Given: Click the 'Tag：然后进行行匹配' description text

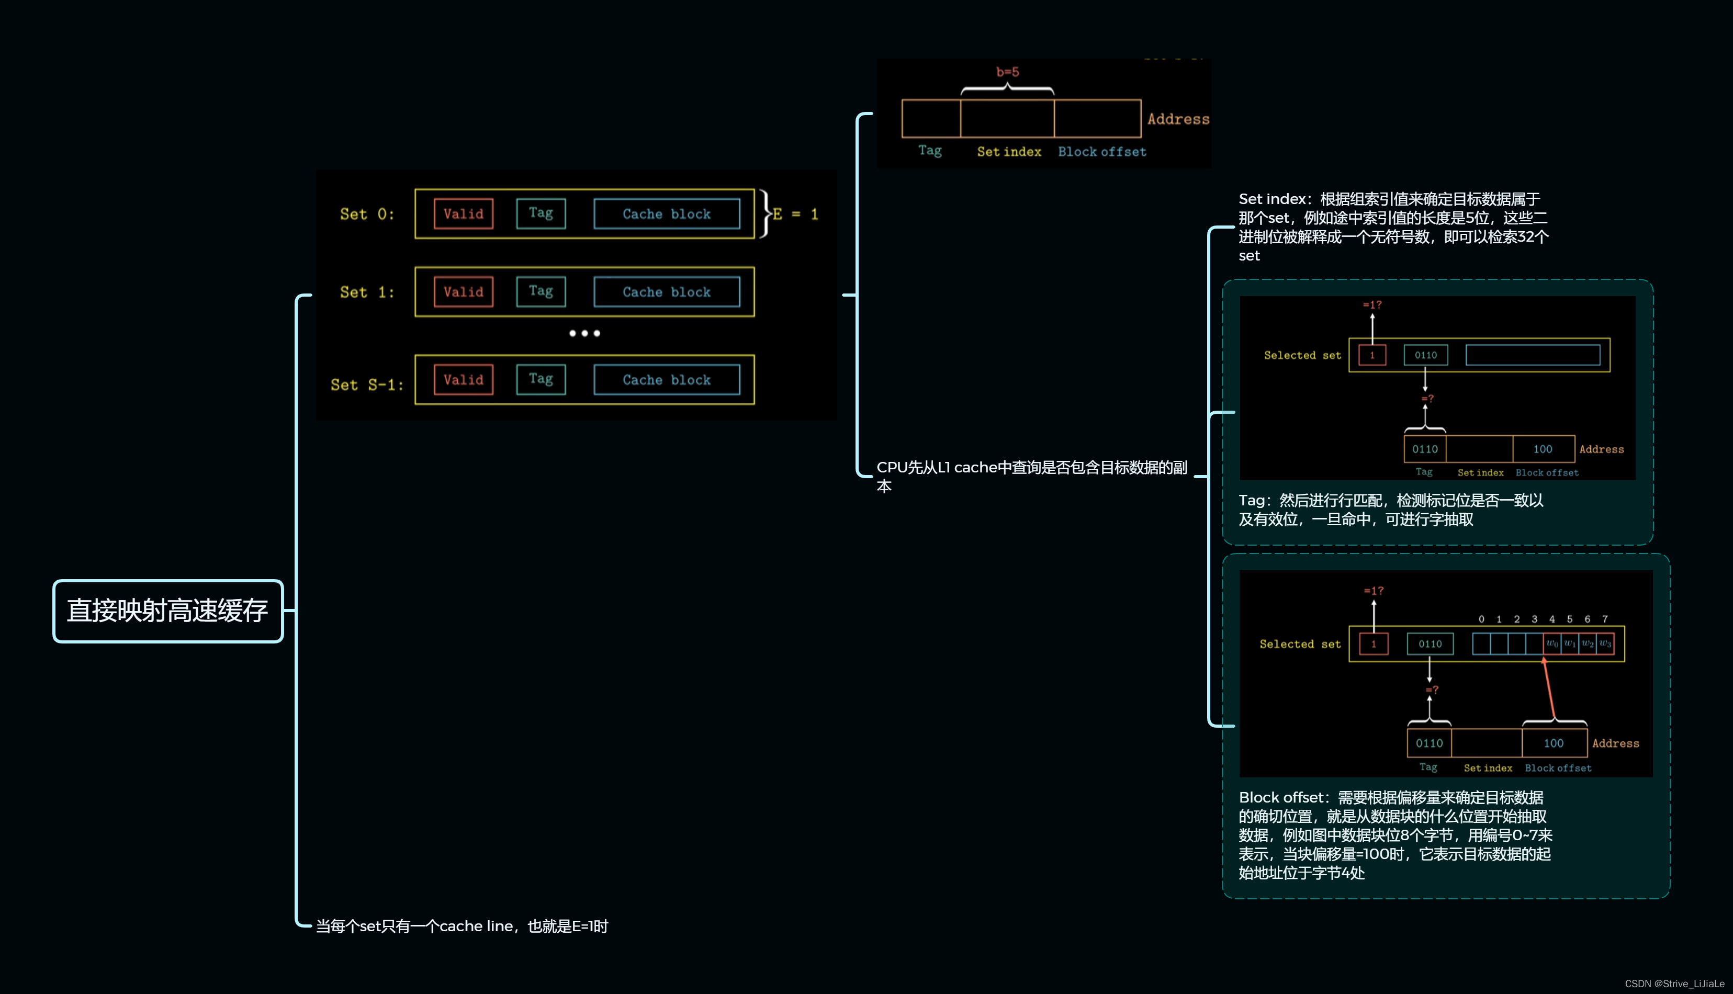Looking at the screenshot, I should [1391, 510].
